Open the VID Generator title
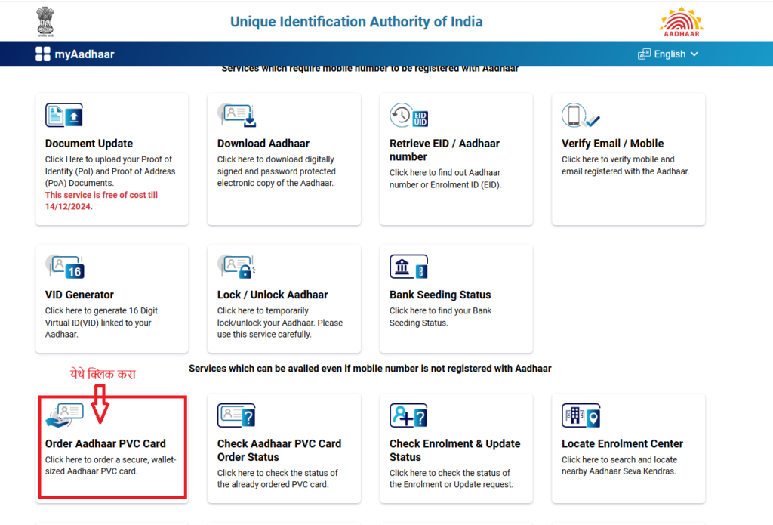This screenshot has height=525, width=773. tap(79, 295)
